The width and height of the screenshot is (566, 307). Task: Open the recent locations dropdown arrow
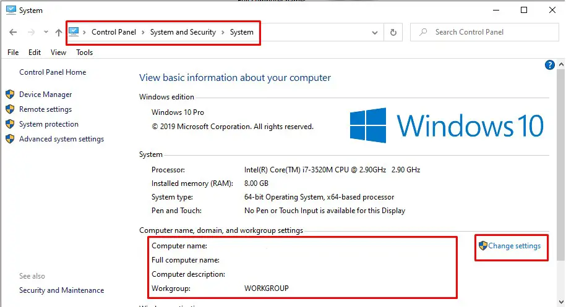(46, 32)
